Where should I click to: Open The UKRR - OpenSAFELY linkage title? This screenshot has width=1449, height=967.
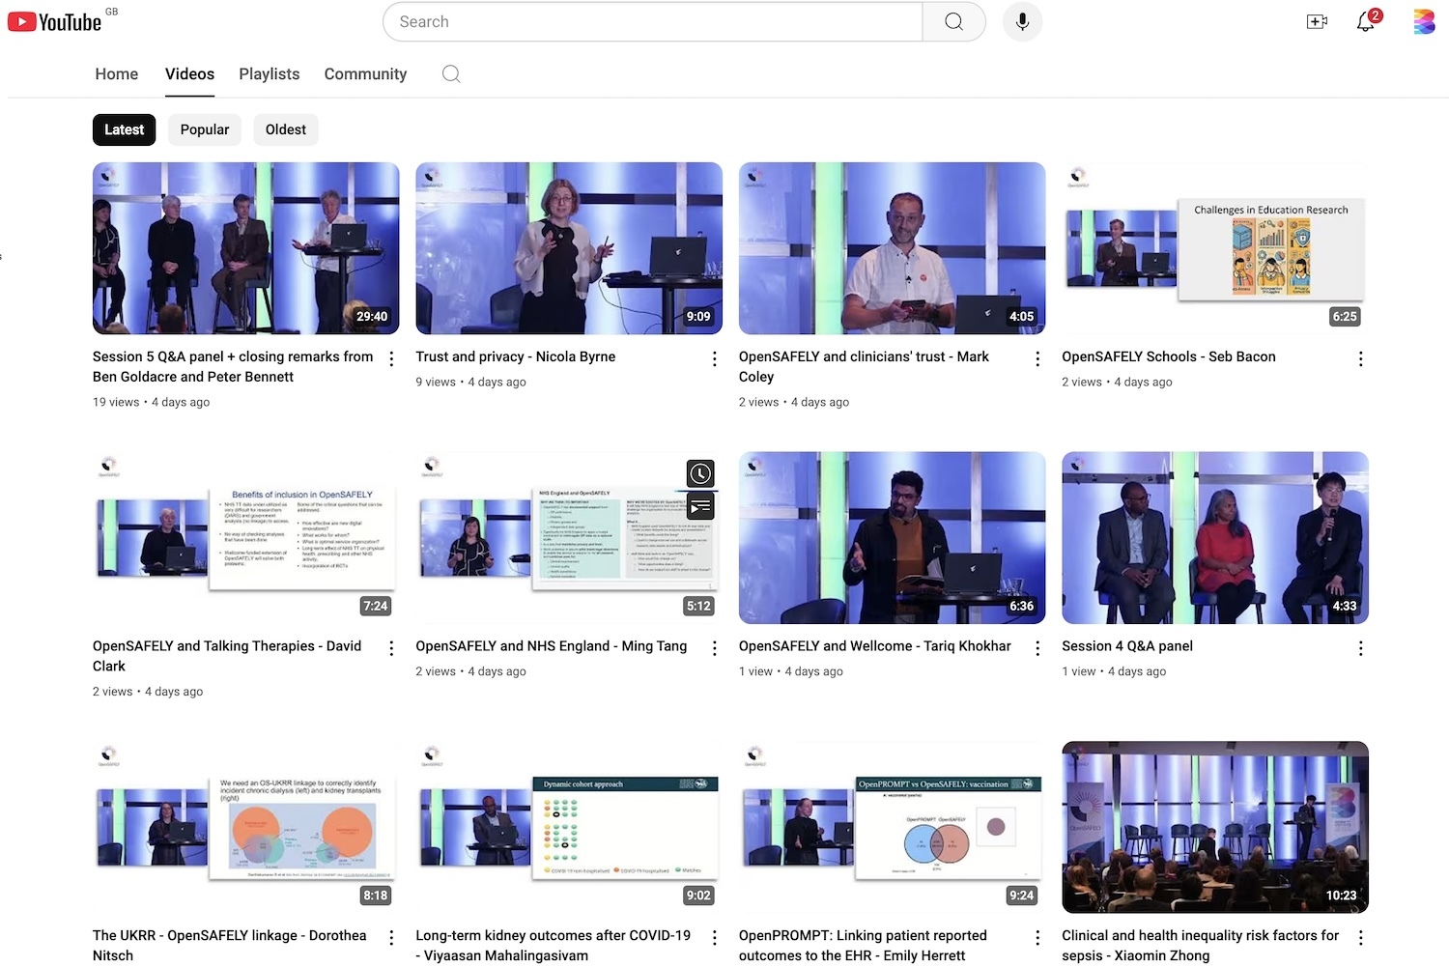point(230,946)
